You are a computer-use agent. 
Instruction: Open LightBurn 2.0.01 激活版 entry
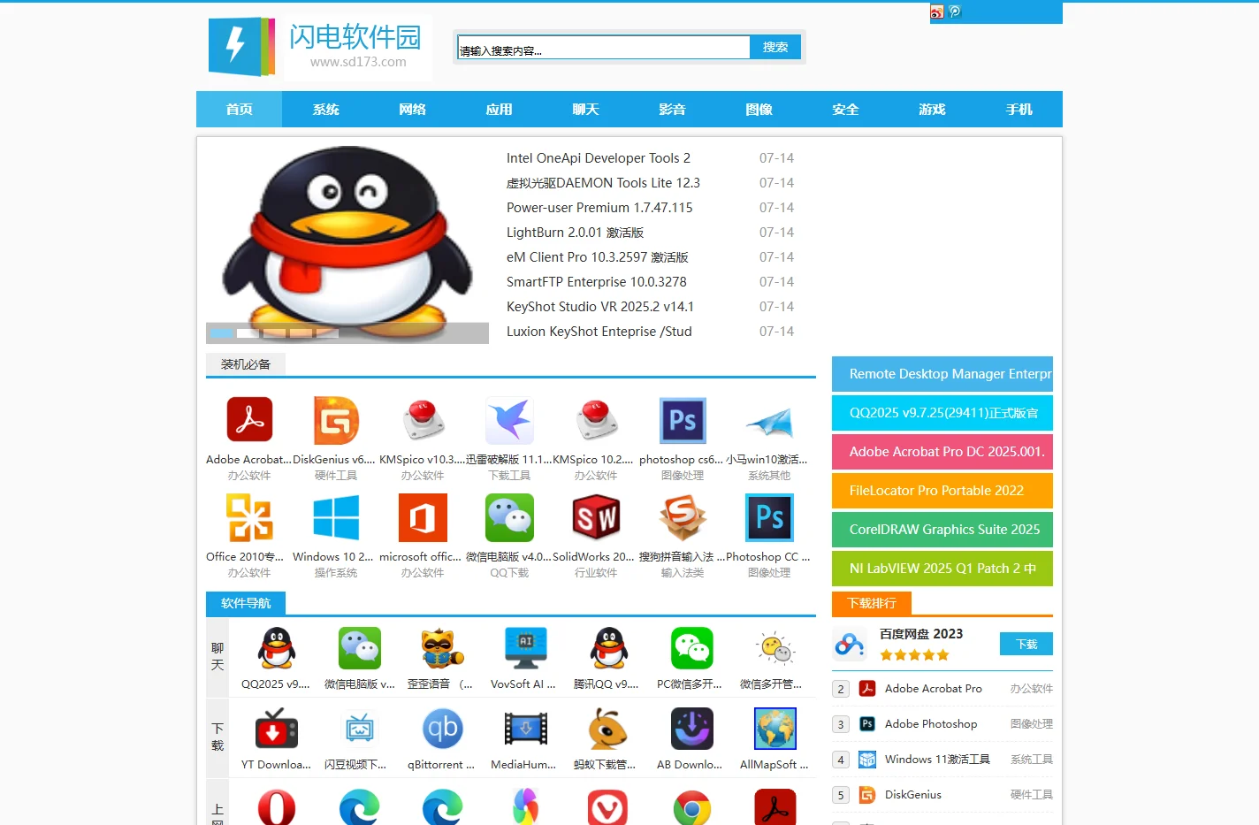(575, 233)
